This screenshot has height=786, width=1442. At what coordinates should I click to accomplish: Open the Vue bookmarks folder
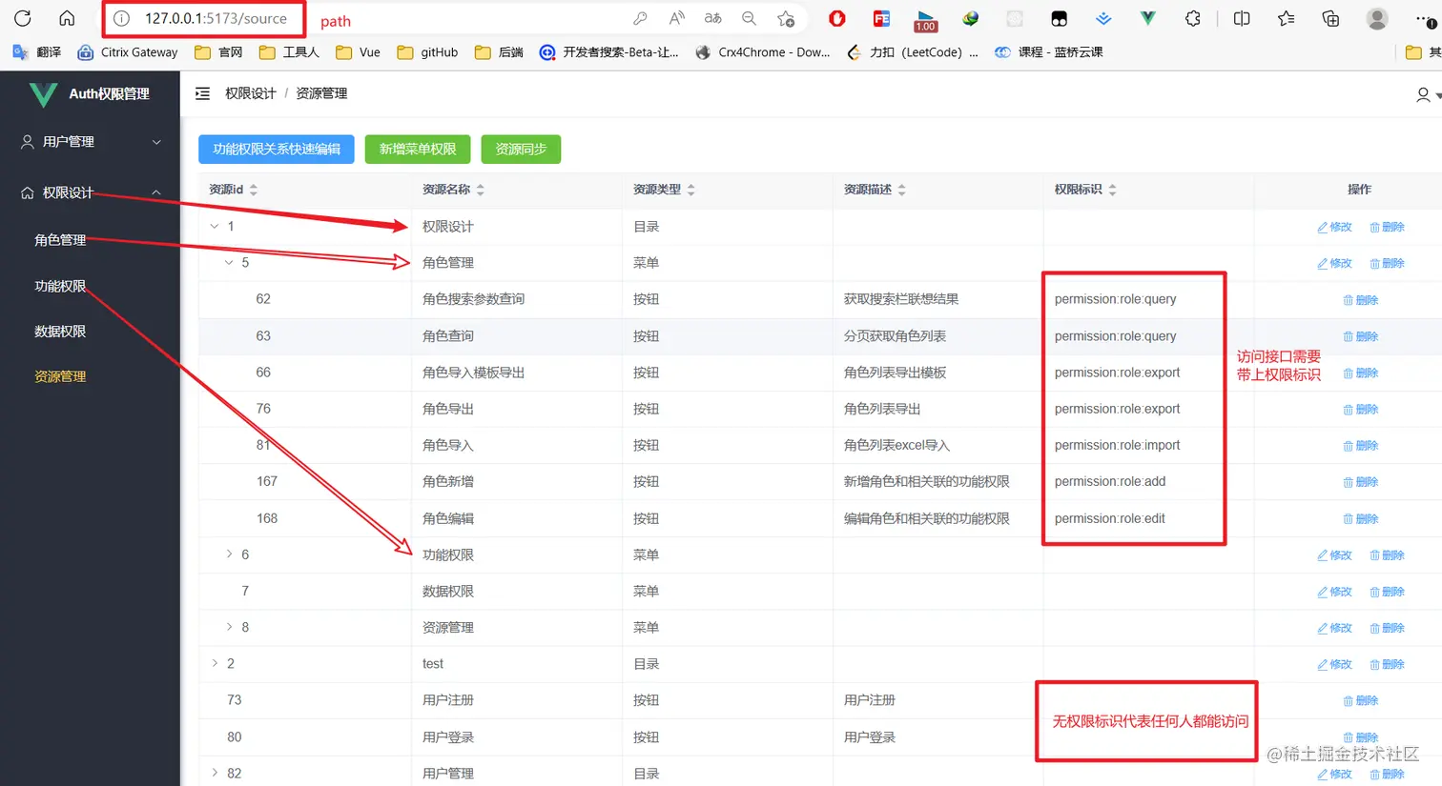point(358,52)
